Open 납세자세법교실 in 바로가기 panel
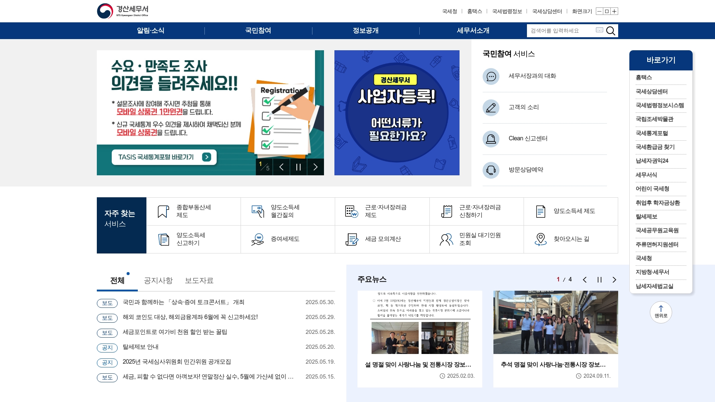Viewport: 715px width, 402px height. point(654,286)
